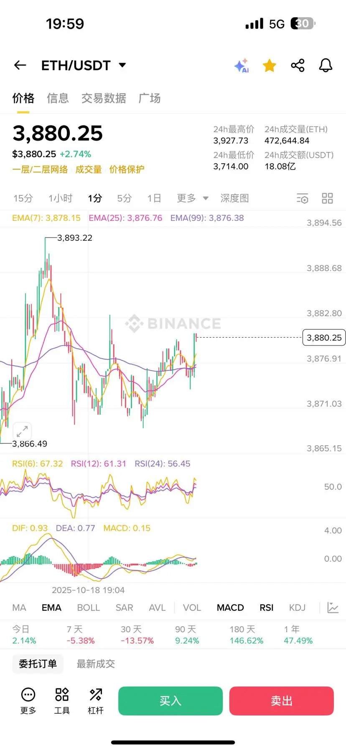346x751 pixels.
Task: Tap the 成交量 tag link
Action: pyautogui.click(x=89, y=169)
